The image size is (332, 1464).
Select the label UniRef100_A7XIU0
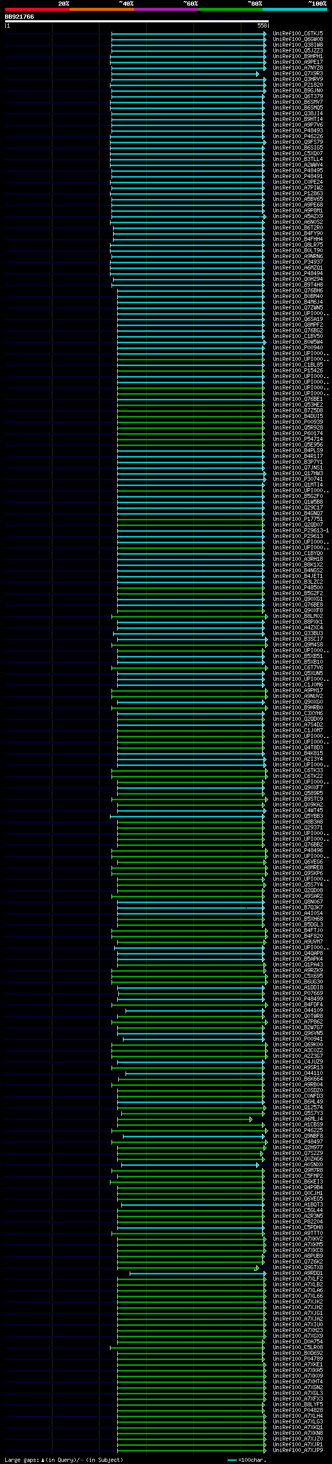point(298,1324)
